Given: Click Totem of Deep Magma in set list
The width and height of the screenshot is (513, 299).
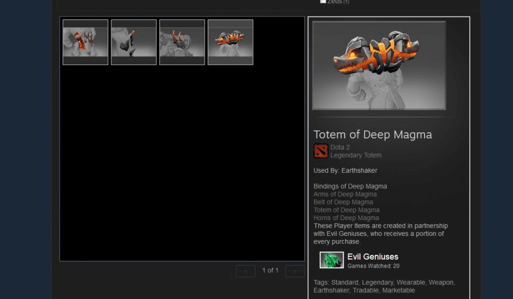Looking at the screenshot, I should 346,210.
